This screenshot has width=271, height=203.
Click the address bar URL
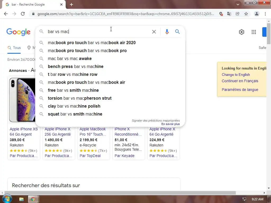[x=126, y=14]
